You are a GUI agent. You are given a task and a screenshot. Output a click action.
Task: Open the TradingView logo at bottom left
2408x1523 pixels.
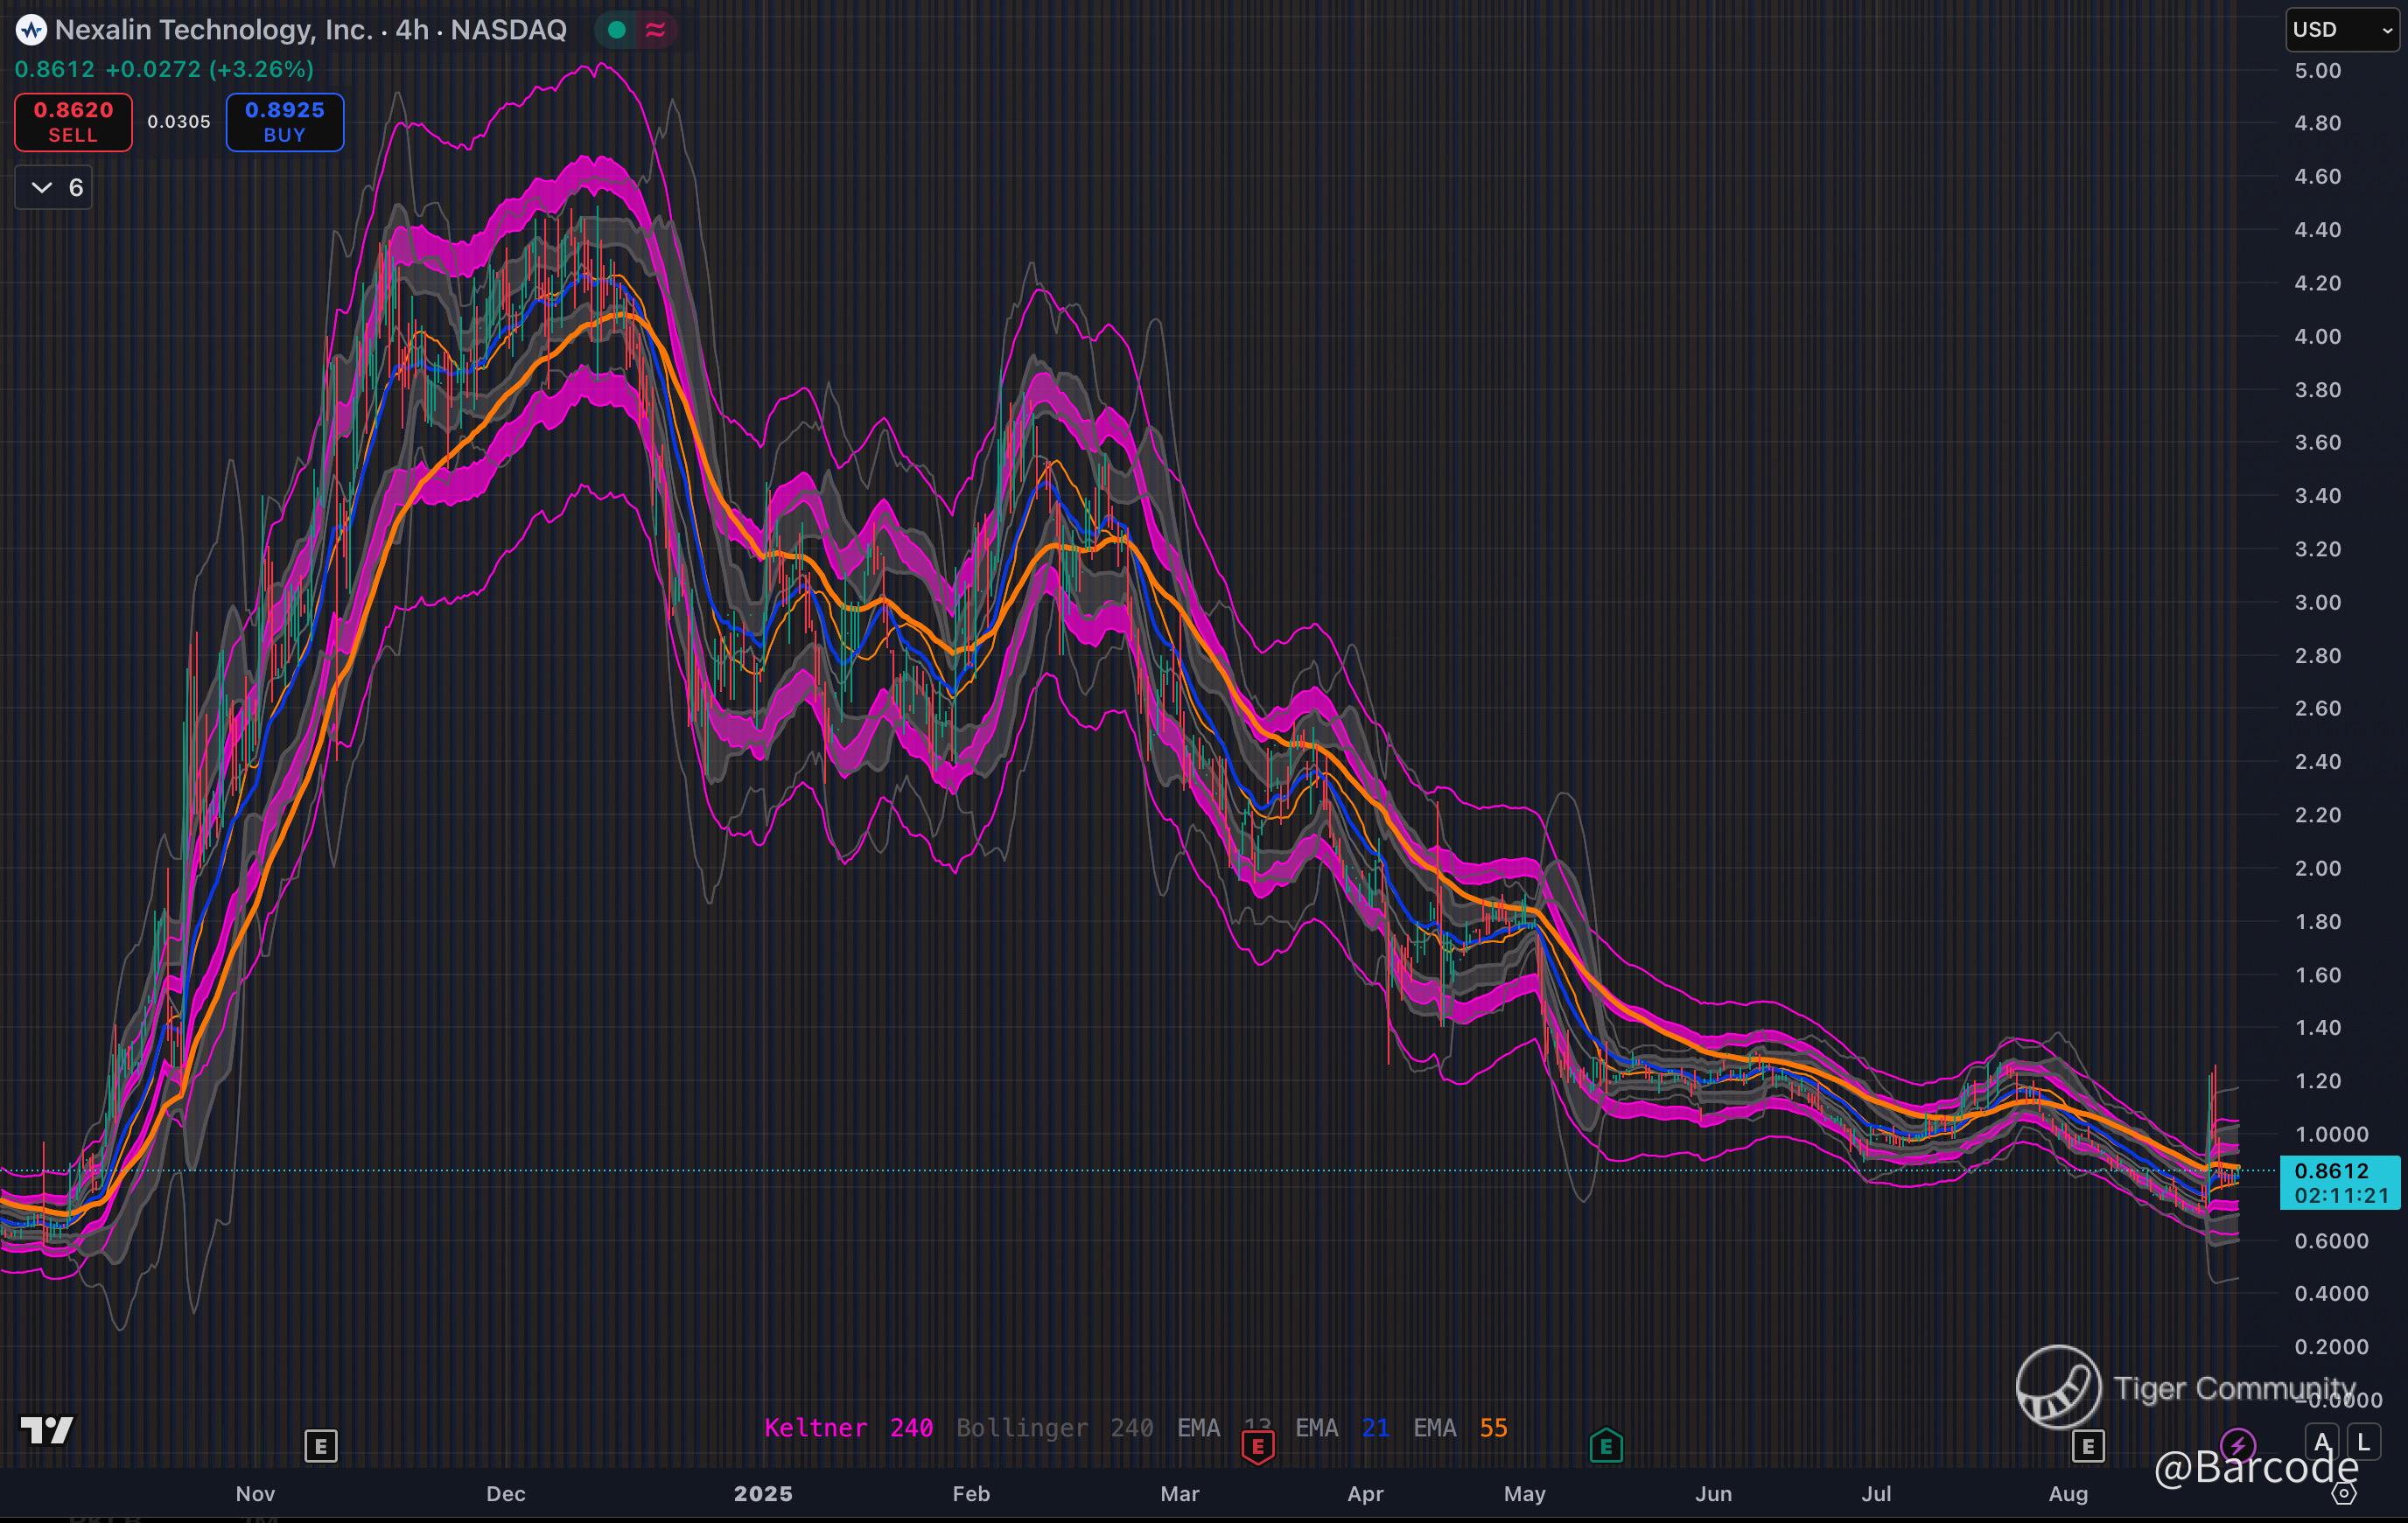(x=47, y=1431)
